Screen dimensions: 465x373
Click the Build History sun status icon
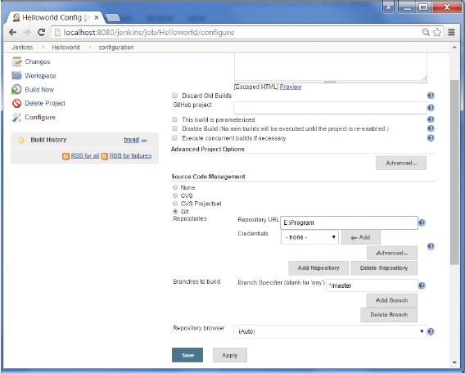21,141
